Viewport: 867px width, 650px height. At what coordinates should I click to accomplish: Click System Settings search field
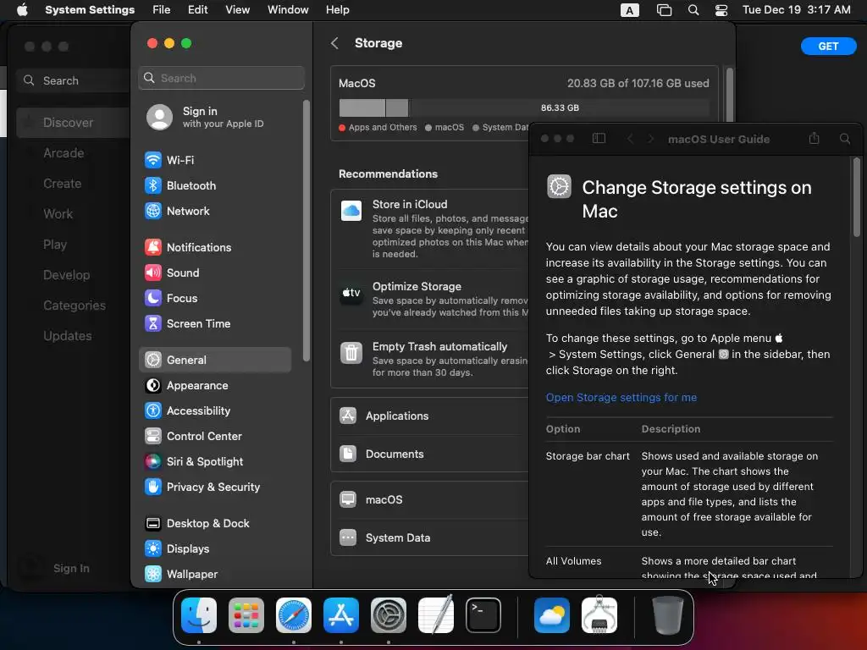[x=221, y=78]
